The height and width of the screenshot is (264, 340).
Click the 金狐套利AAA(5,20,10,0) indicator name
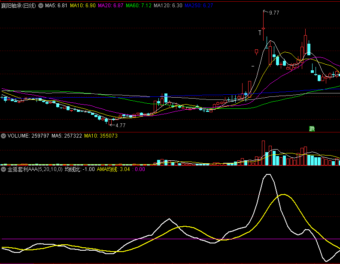coord(35,169)
